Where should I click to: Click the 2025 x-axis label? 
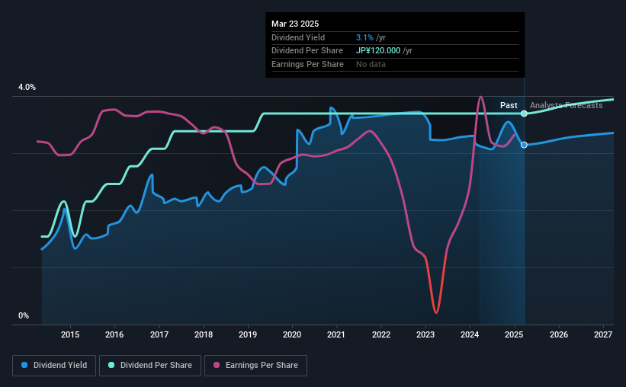point(514,334)
